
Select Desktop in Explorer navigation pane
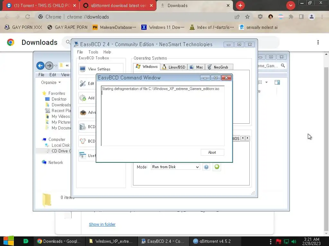coord(56,99)
